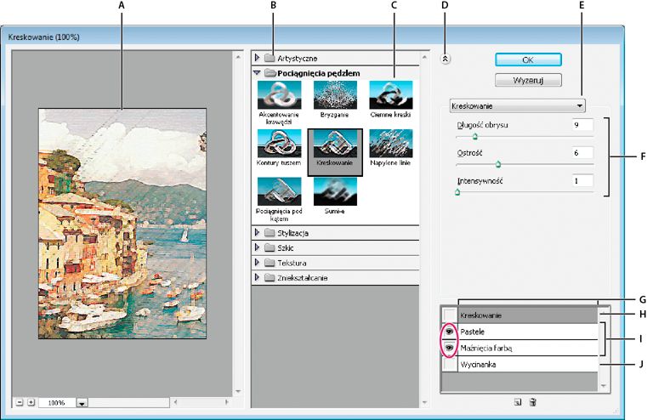Click the delete effect layer trash icon
This screenshot has width=647, height=420.
click(533, 402)
